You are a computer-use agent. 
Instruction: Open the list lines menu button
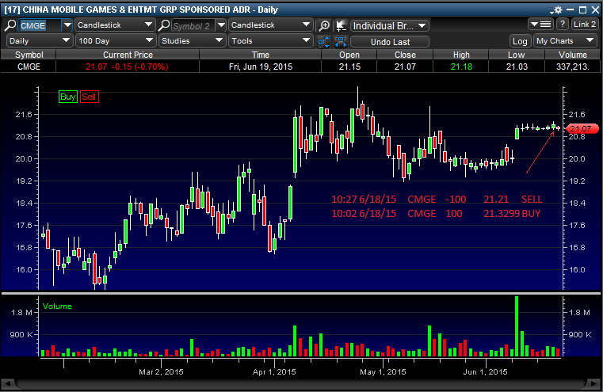540,25
